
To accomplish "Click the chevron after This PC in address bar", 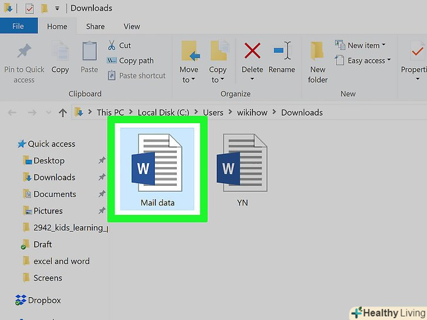I will pyautogui.click(x=131, y=112).
